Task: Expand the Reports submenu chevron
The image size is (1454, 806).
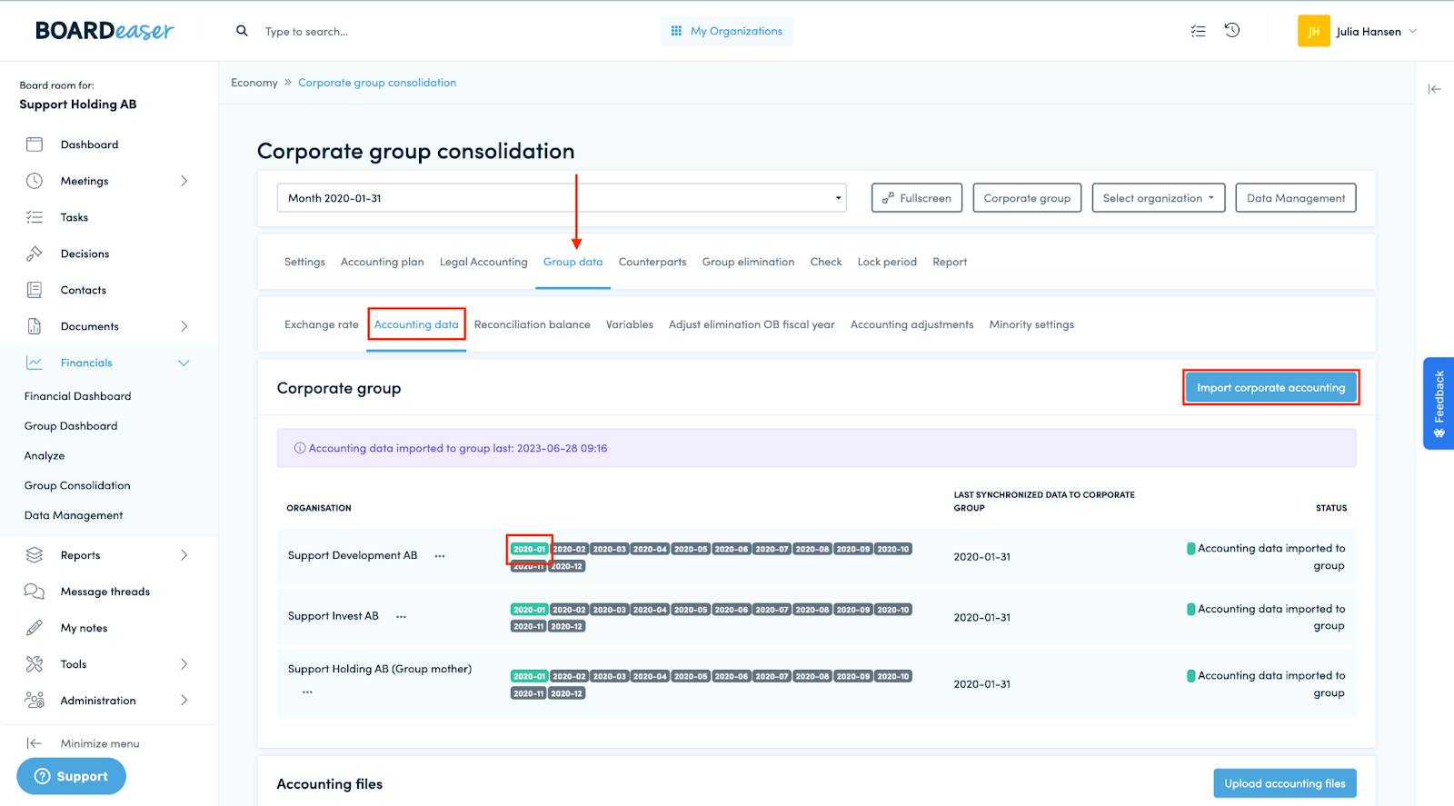Action: coord(184,555)
